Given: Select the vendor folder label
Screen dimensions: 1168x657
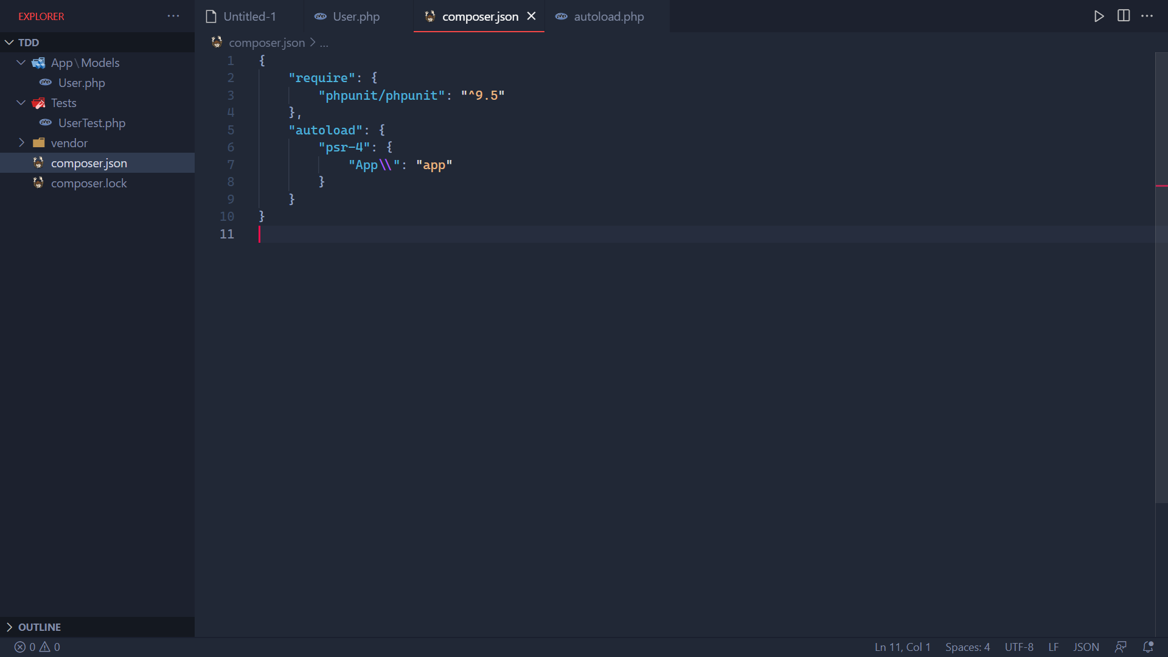Looking at the screenshot, I should (69, 143).
